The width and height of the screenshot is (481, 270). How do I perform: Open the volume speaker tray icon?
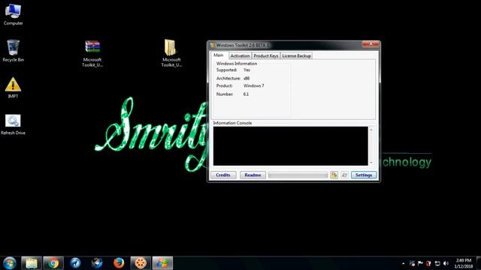click(x=446, y=263)
